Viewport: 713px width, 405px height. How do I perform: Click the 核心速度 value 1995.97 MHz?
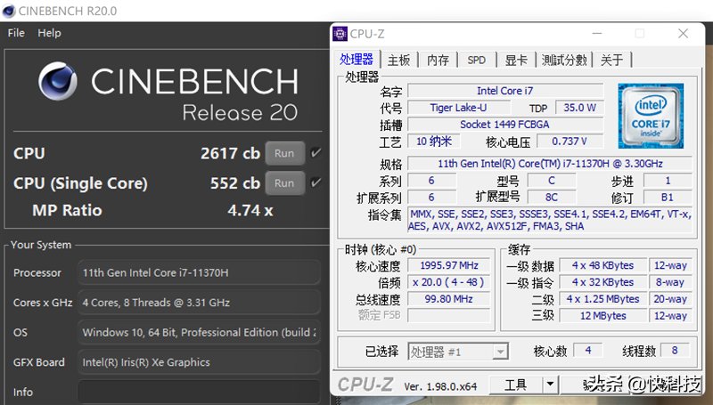pyautogui.click(x=449, y=265)
